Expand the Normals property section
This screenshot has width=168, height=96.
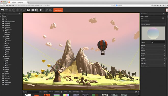[153, 58]
